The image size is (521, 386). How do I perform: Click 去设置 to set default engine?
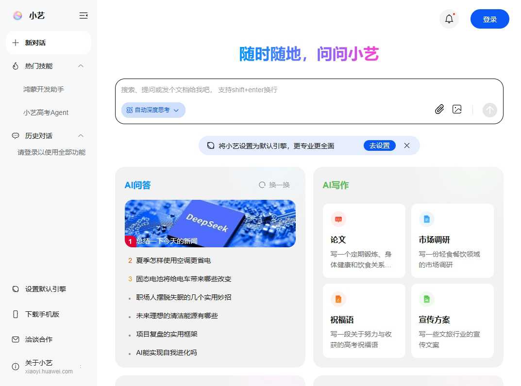(379, 145)
